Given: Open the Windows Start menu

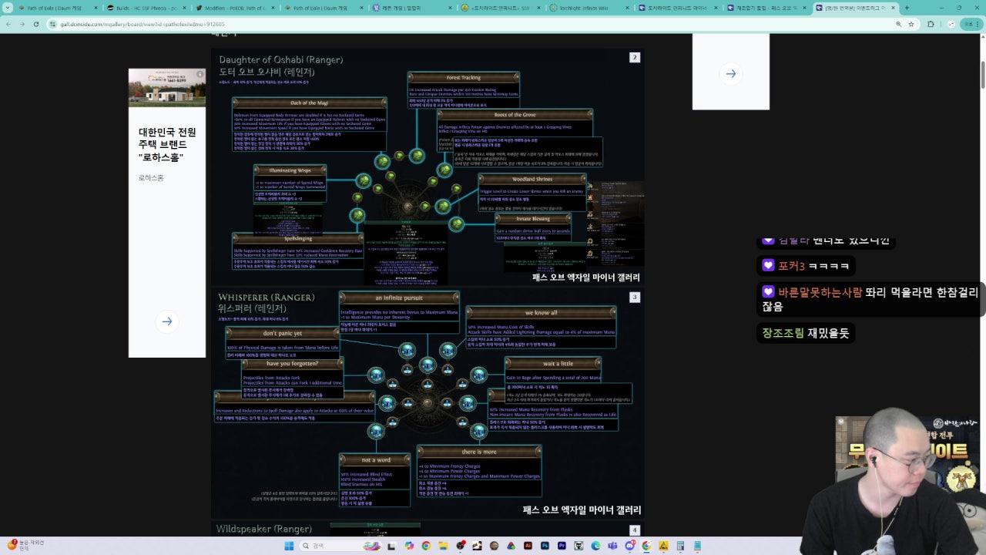Looking at the screenshot, I should (x=289, y=546).
